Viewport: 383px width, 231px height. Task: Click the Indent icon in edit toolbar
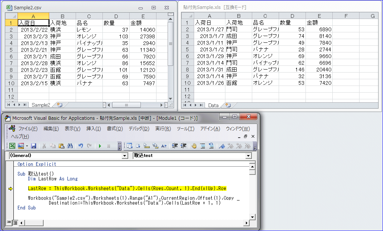pyautogui.click(x=175, y=146)
